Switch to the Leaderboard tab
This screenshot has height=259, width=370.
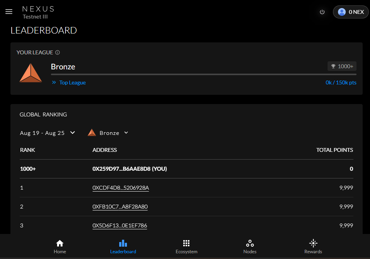[x=123, y=247]
